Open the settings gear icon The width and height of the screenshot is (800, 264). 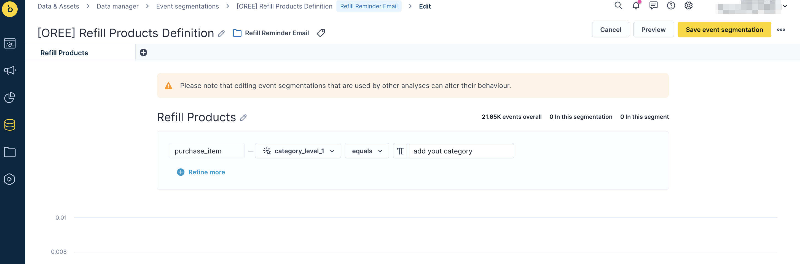click(x=689, y=5)
